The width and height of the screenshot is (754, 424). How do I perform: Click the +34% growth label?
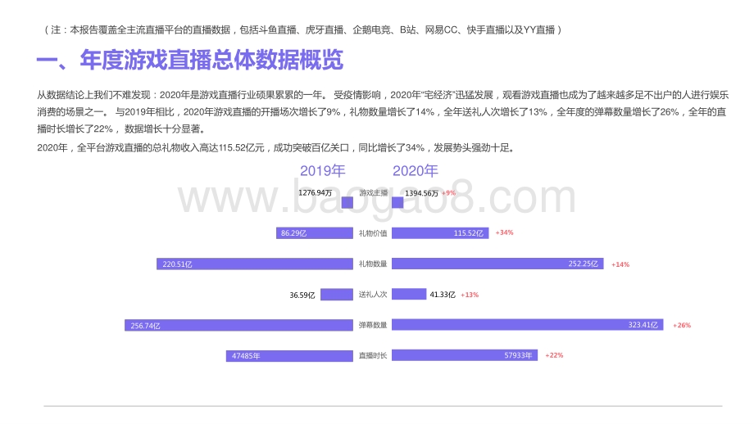pos(504,232)
